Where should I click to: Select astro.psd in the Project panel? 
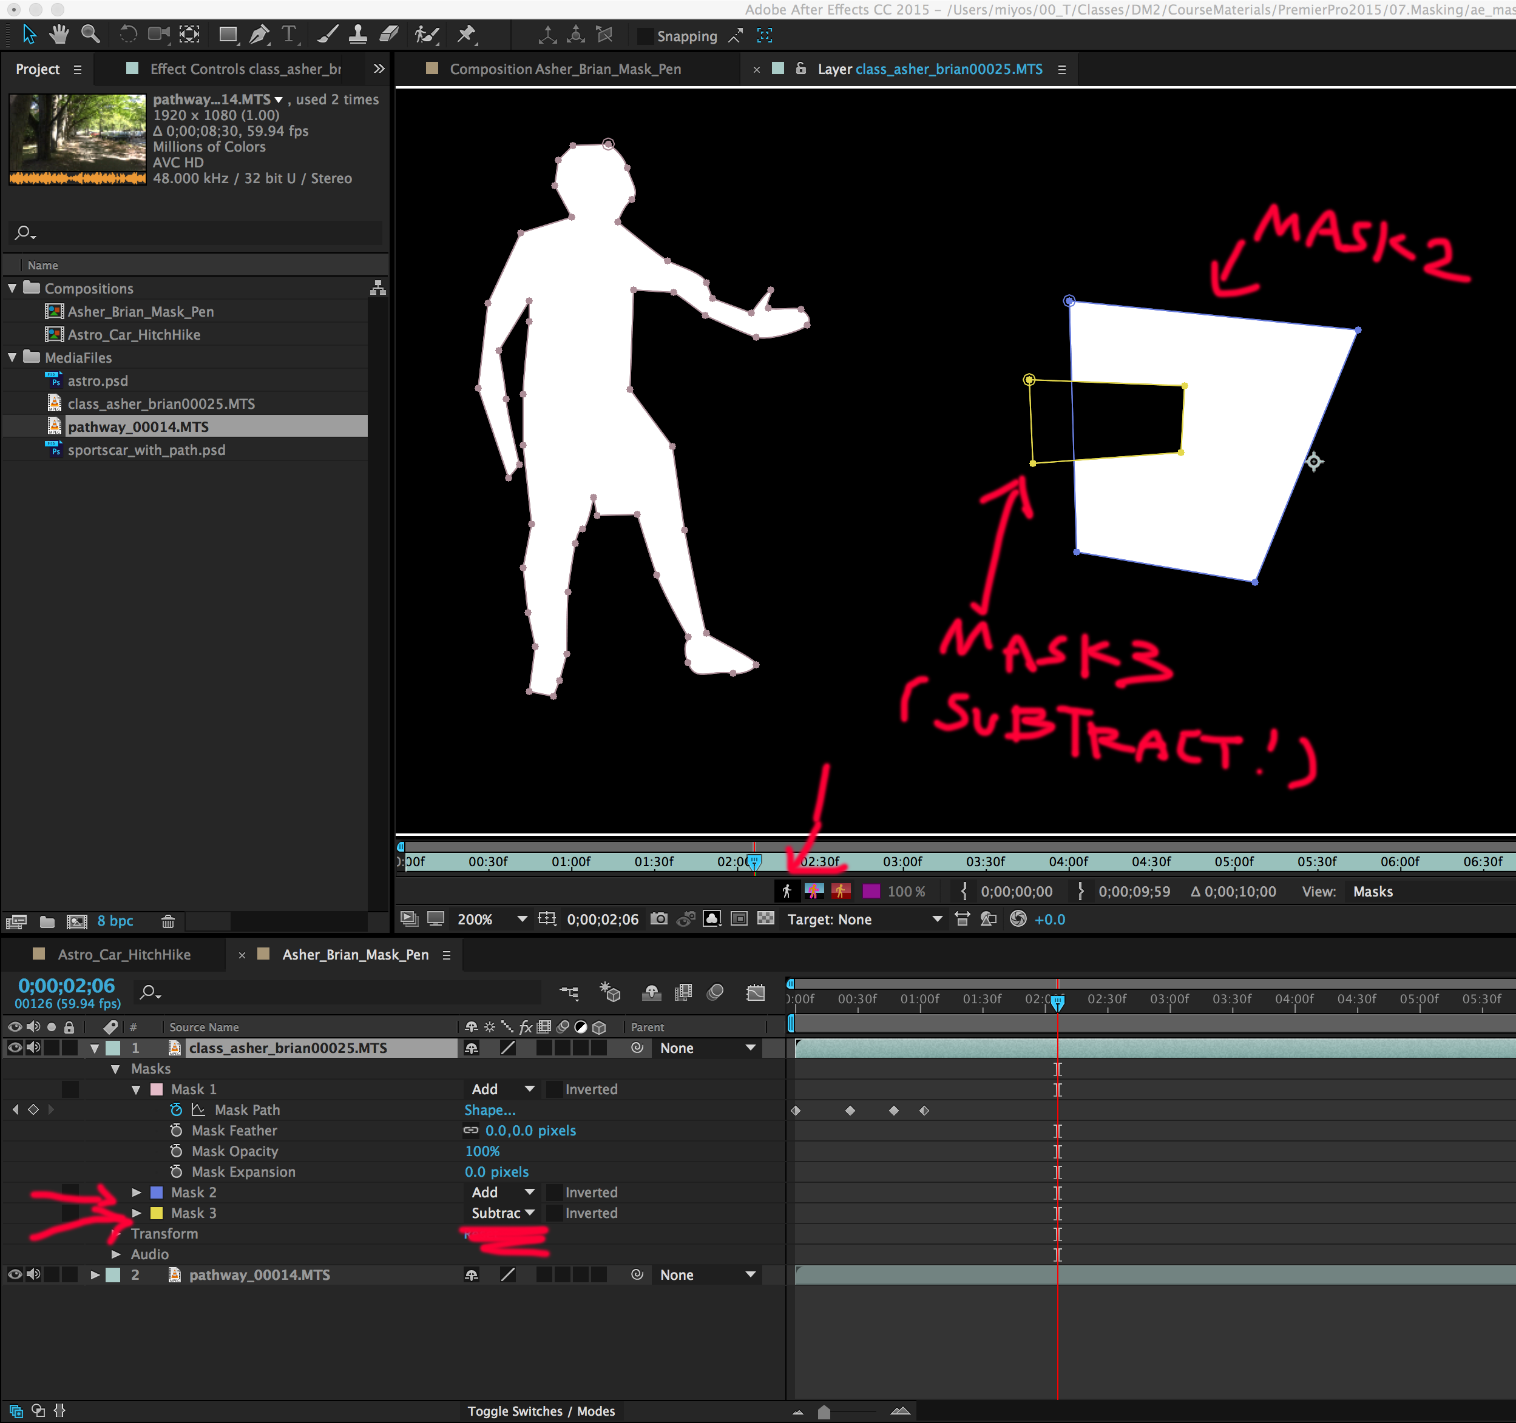(x=98, y=380)
